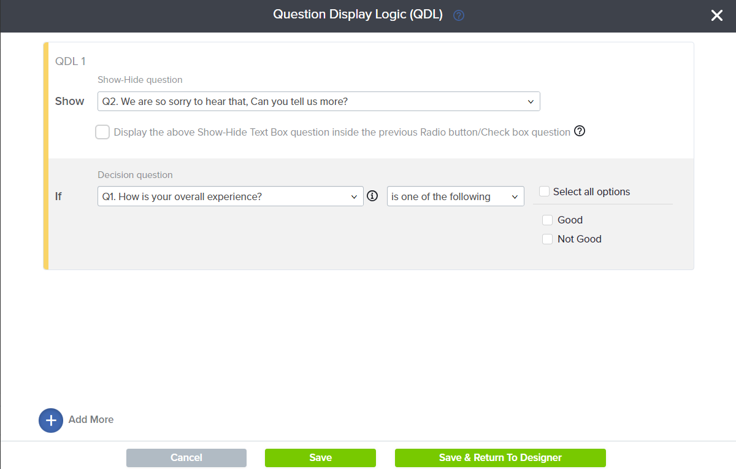Click the blue plus Add More icon
The width and height of the screenshot is (736, 469).
pyautogui.click(x=51, y=421)
